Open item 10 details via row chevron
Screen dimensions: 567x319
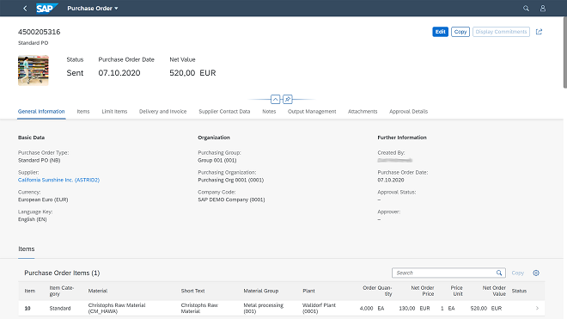537,308
